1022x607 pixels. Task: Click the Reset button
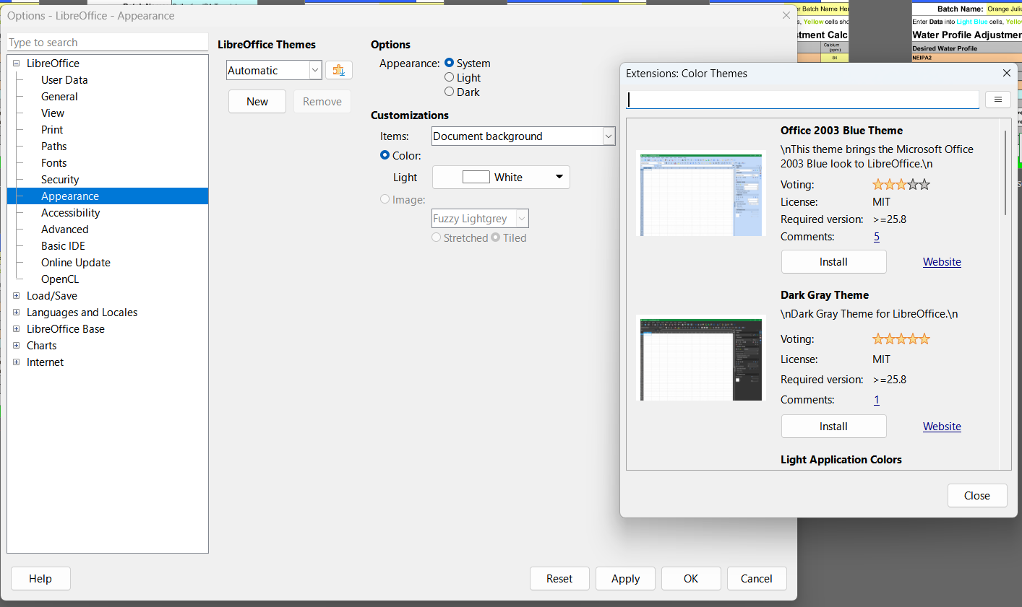click(559, 579)
